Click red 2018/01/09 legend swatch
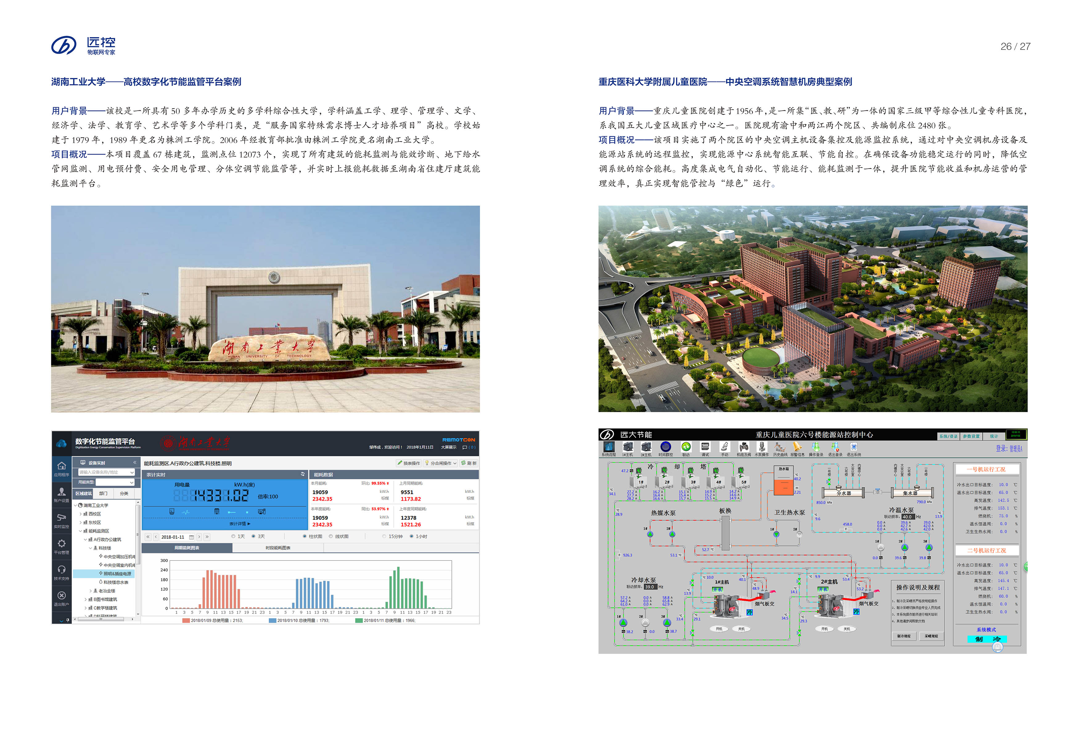The height and width of the screenshot is (732, 1079). [x=186, y=620]
